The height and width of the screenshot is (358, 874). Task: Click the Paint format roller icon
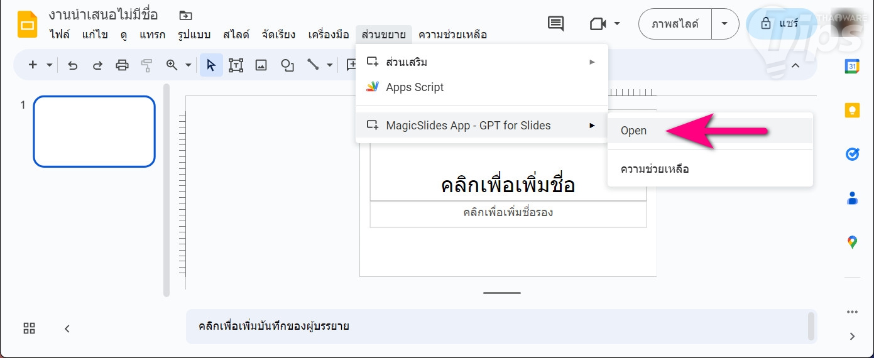pyautogui.click(x=146, y=65)
